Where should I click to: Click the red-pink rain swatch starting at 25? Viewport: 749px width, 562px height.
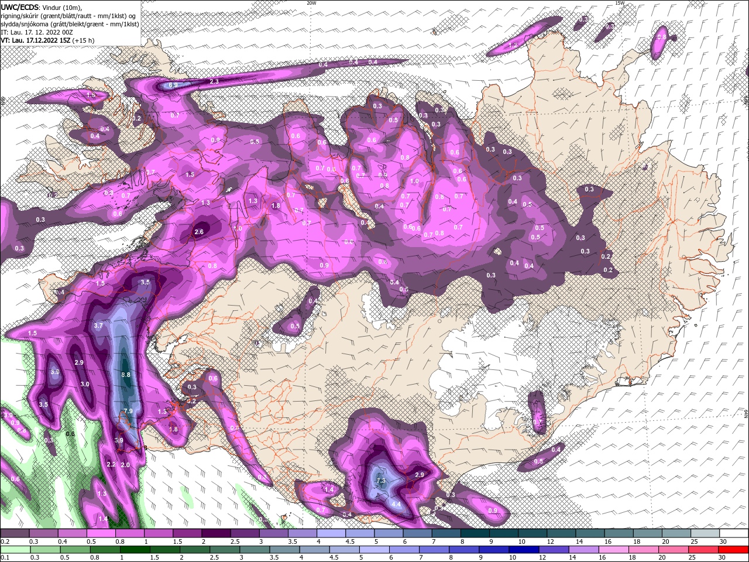(703, 549)
